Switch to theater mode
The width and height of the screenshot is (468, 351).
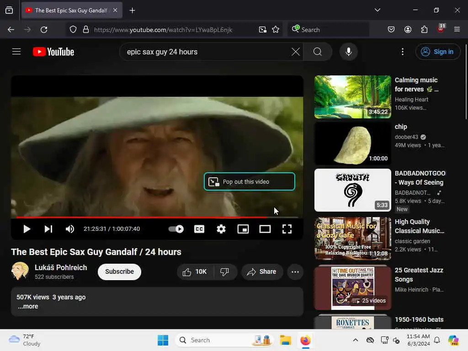tap(265, 229)
